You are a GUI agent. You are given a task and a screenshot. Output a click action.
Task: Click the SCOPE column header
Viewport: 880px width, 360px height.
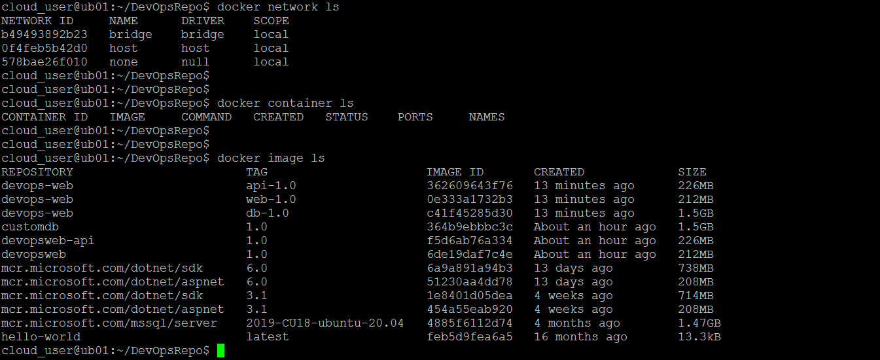coord(271,21)
